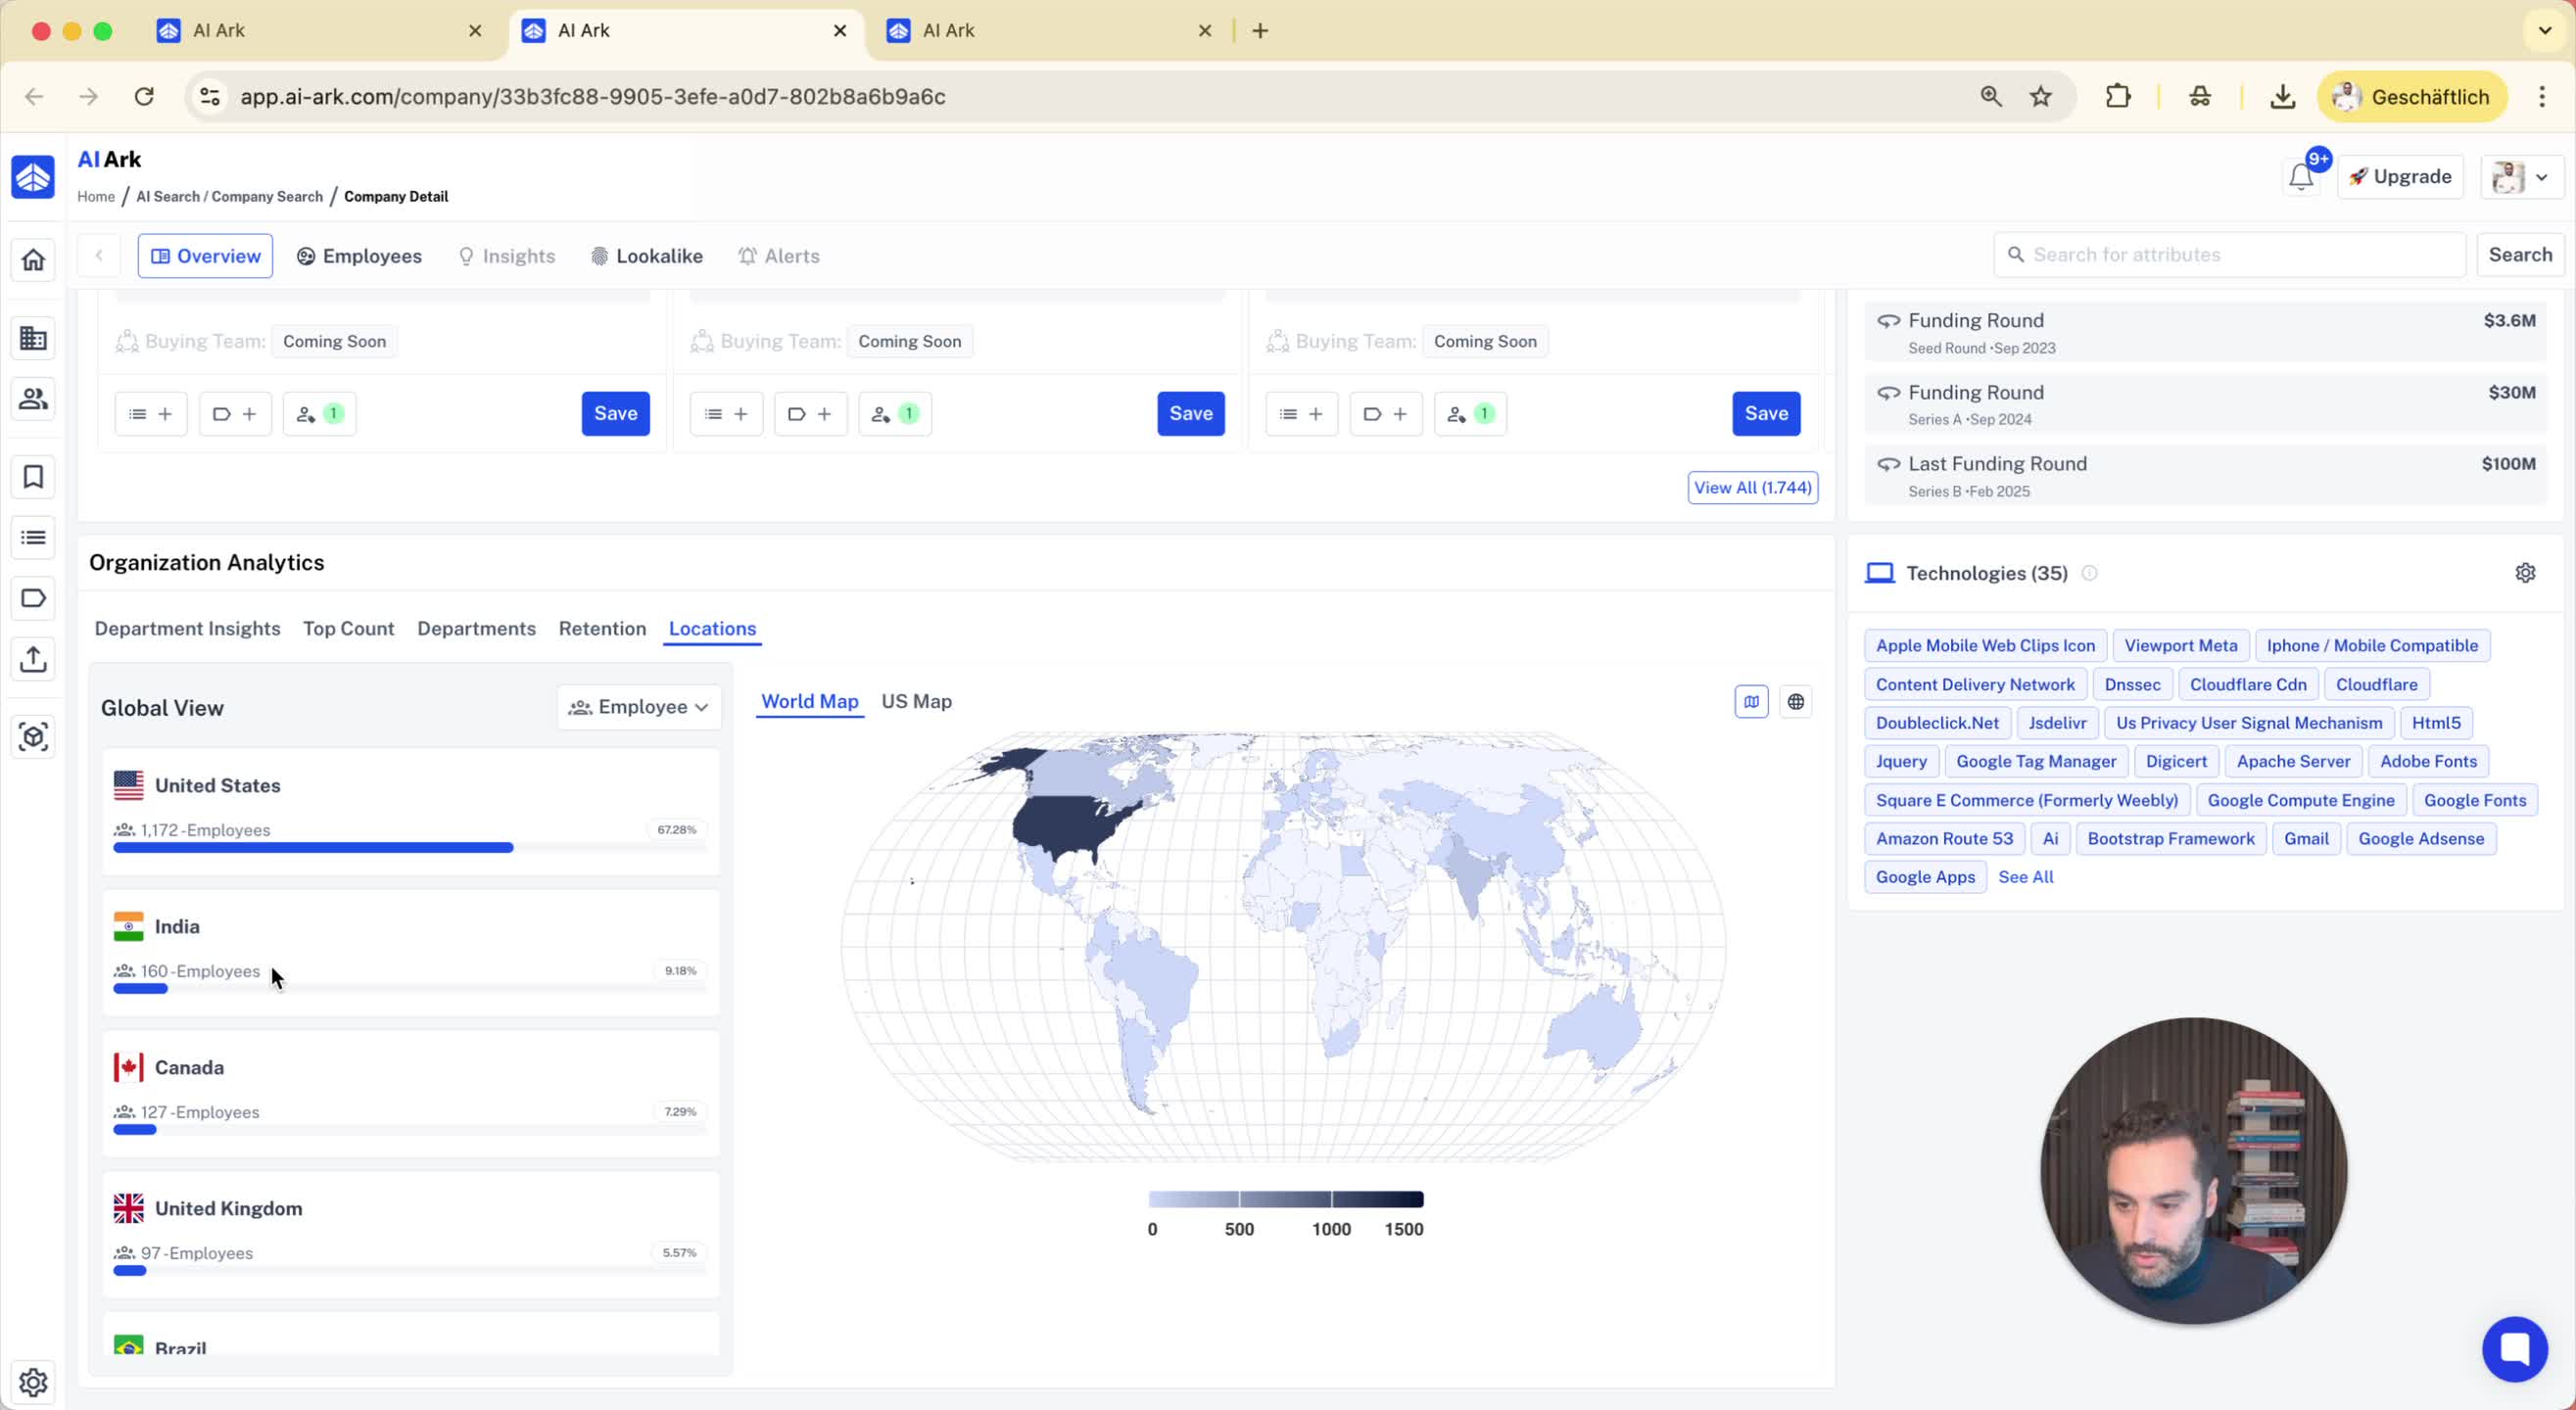Click the Technologies settings gear icon
The height and width of the screenshot is (1410, 2576).
[x=2525, y=573]
